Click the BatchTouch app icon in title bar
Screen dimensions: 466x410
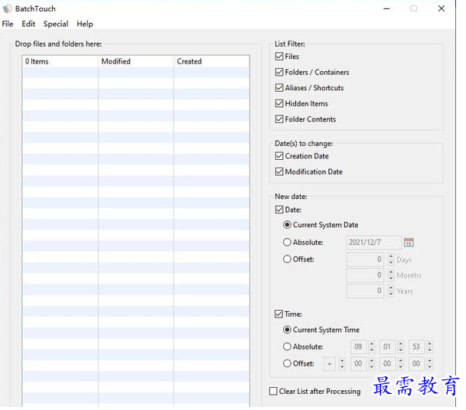(x=7, y=8)
